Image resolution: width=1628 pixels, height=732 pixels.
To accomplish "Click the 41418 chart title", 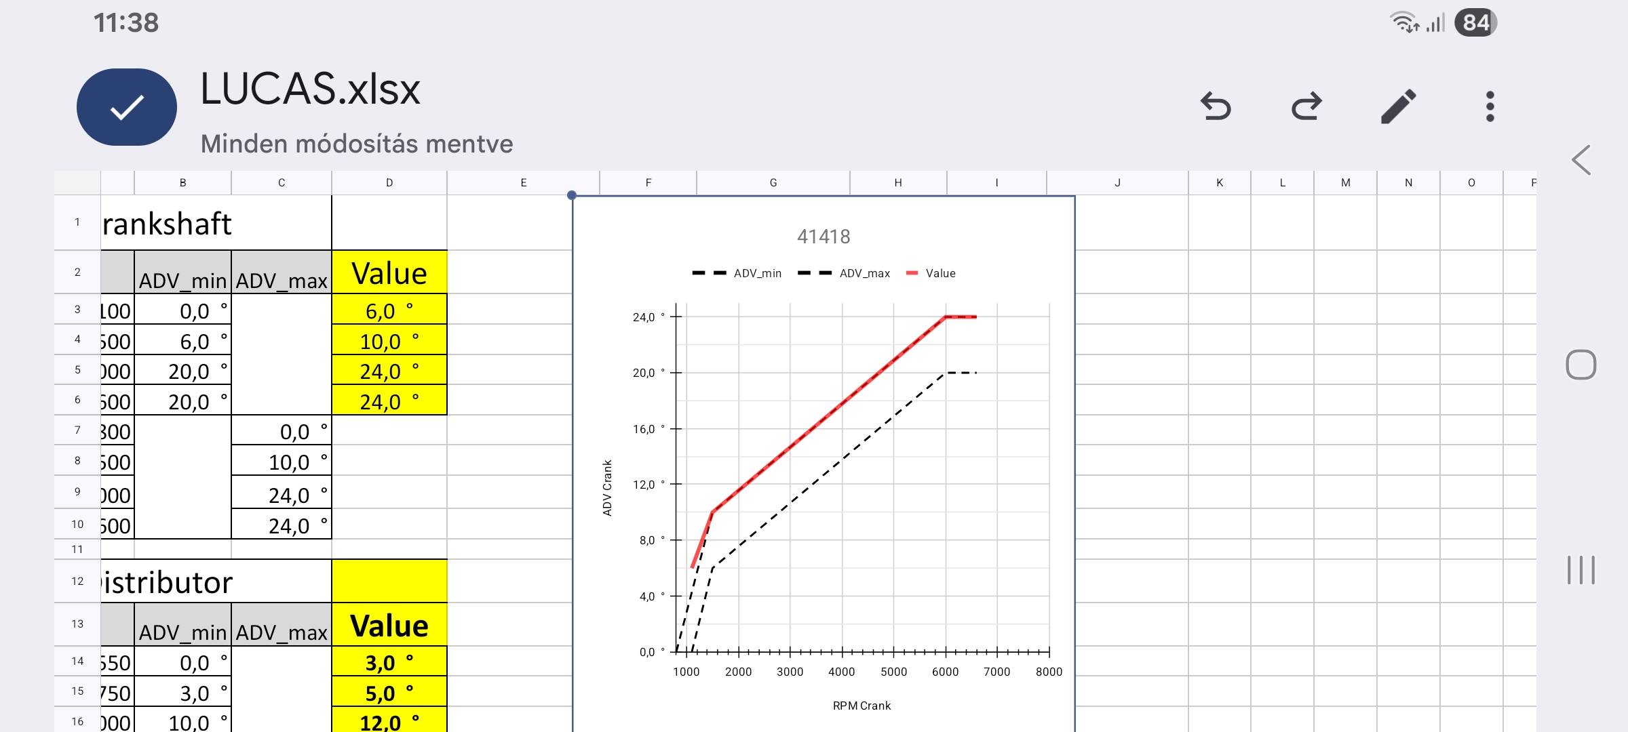I will pyautogui.click(x=823, y=237).
